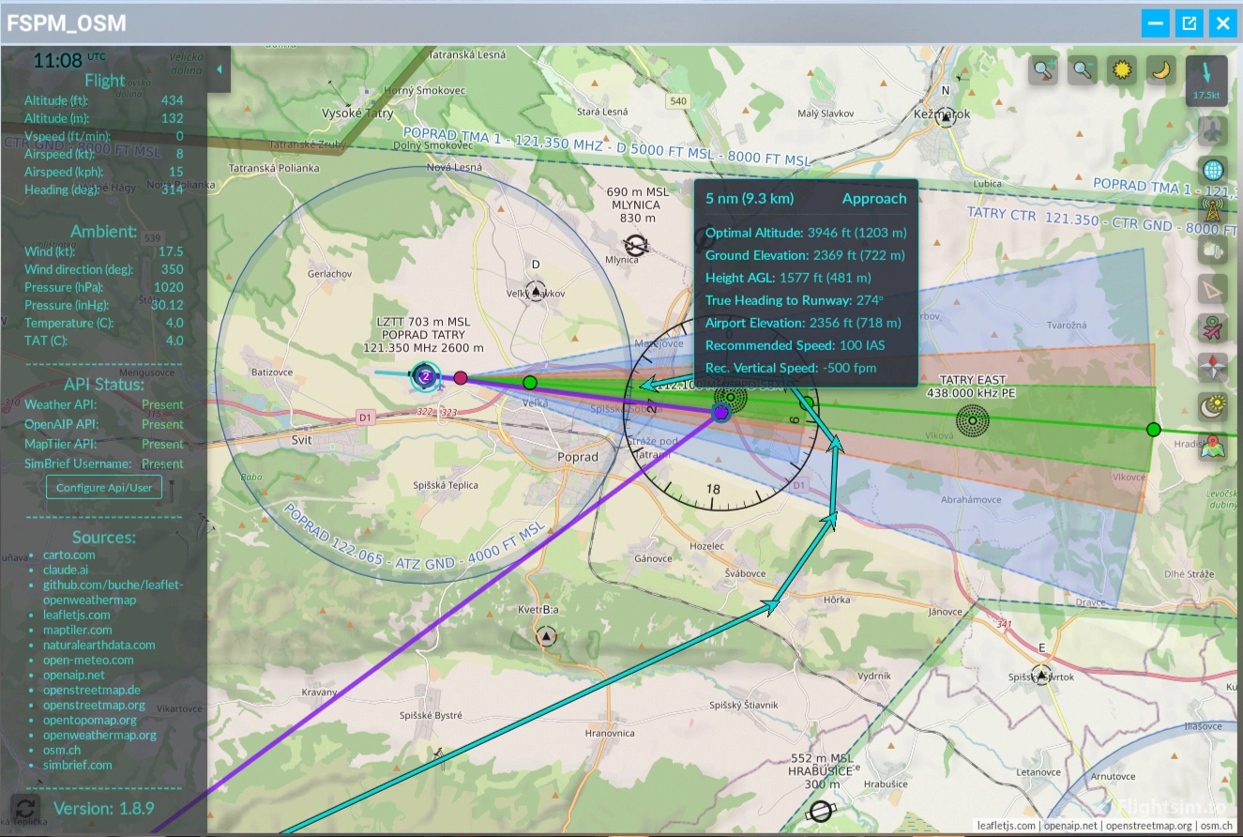Collapse the left flight data panel
1243x837 pixels.
click(220, 68)
